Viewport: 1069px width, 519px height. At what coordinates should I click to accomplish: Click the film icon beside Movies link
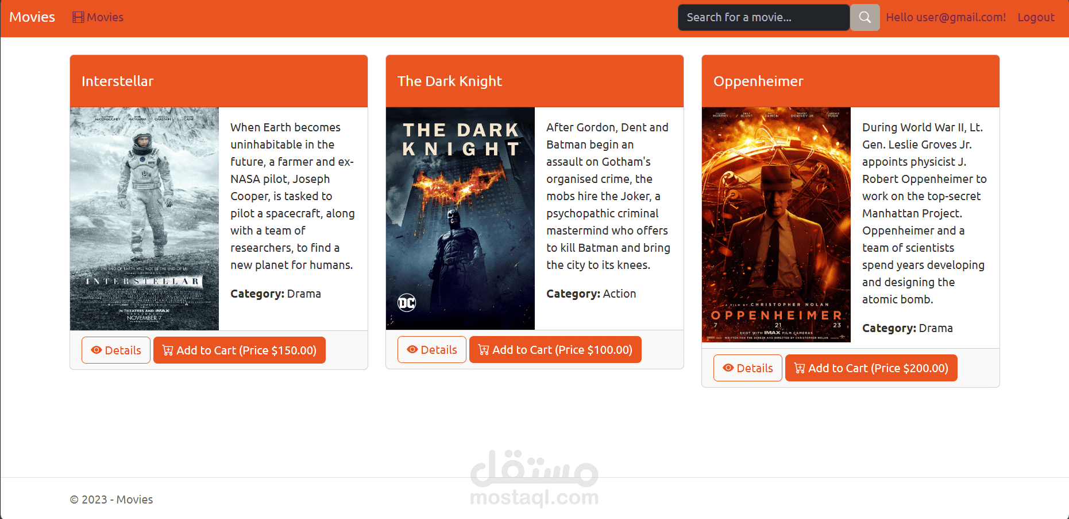click(x=78, y=17)
